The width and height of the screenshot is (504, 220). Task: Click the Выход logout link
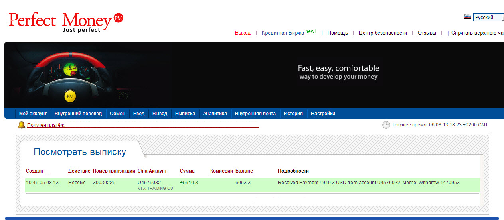point(243,33)
